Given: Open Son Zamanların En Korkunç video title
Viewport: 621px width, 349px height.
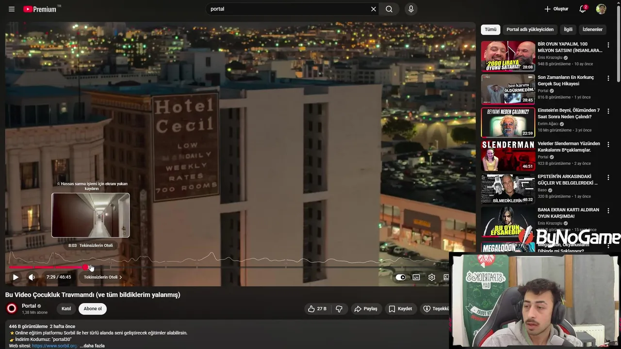Looking at the screenshot, I should [x=566, y=80].
